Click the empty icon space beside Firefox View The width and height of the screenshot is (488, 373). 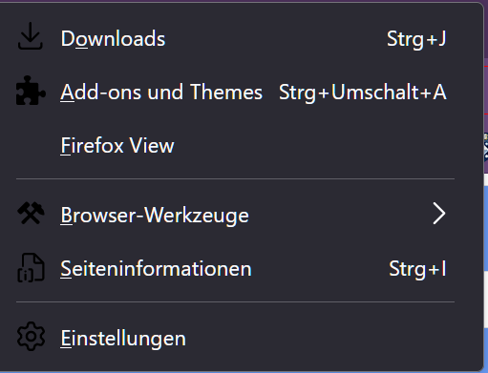pos(31,146)
